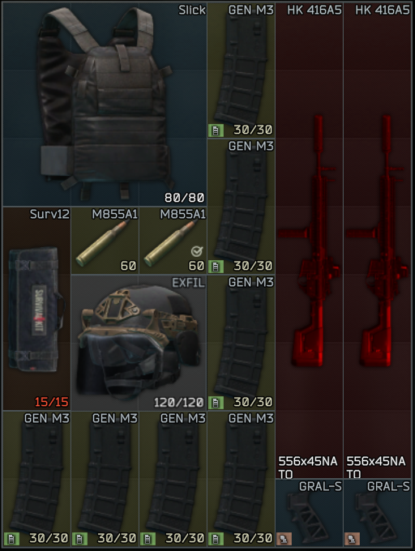Screen dimensions: 415x551
Task: Select the GEN M3 magazine beside the EXFIL helmet
Action: click(241, 343)
